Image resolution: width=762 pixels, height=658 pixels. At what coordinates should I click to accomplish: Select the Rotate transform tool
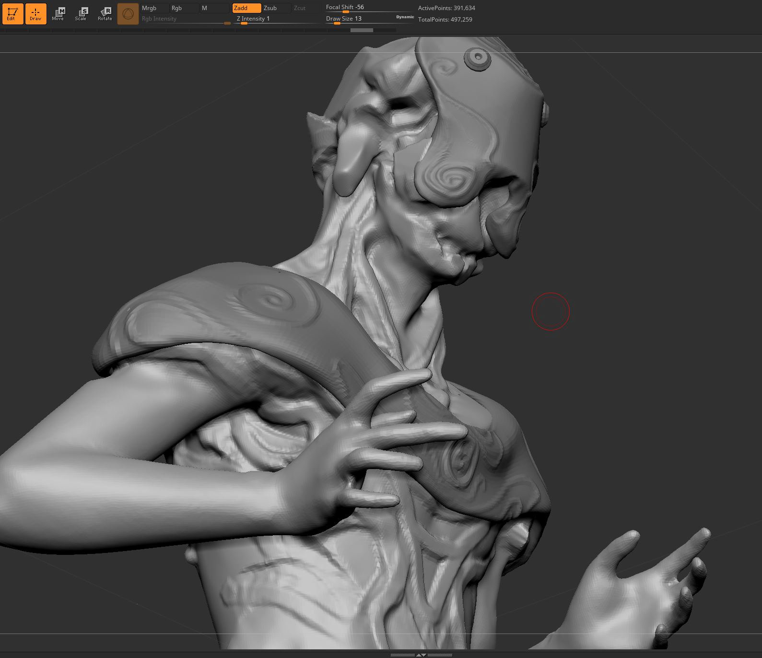[105, 13]
